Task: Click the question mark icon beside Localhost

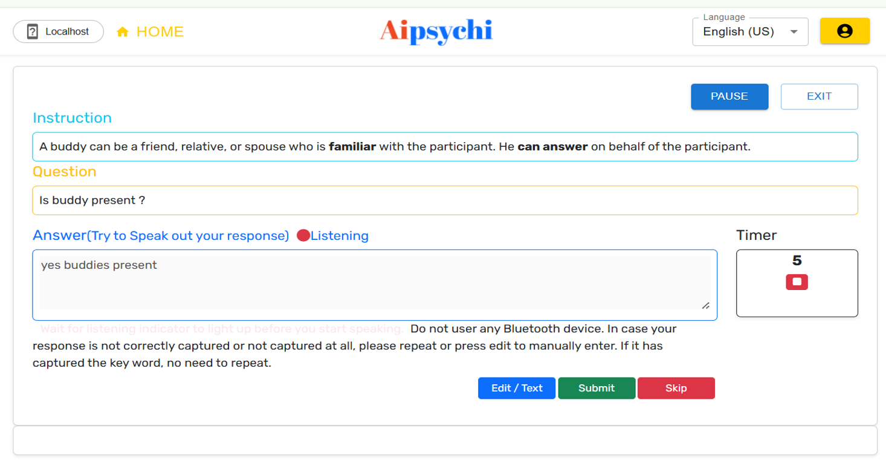Action: [32, 31]
